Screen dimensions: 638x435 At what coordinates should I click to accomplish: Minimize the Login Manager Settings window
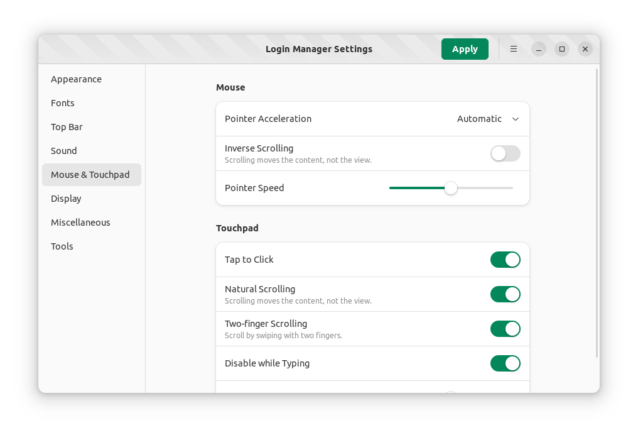tap(539, 49)
